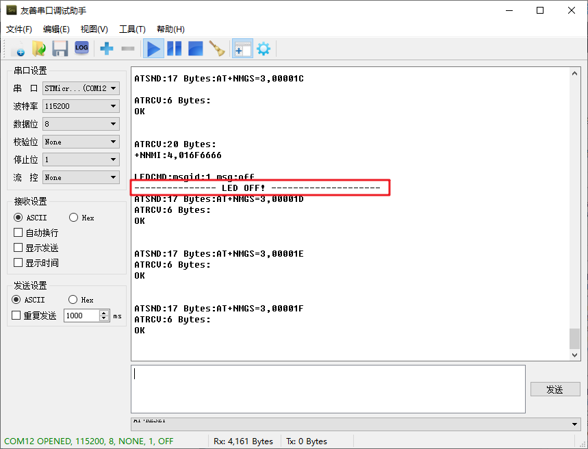The width and height of the screenshot is (588, 449).
Task: Click the Tx: 0 Bytes counter
Action: [x=307, y=441]
